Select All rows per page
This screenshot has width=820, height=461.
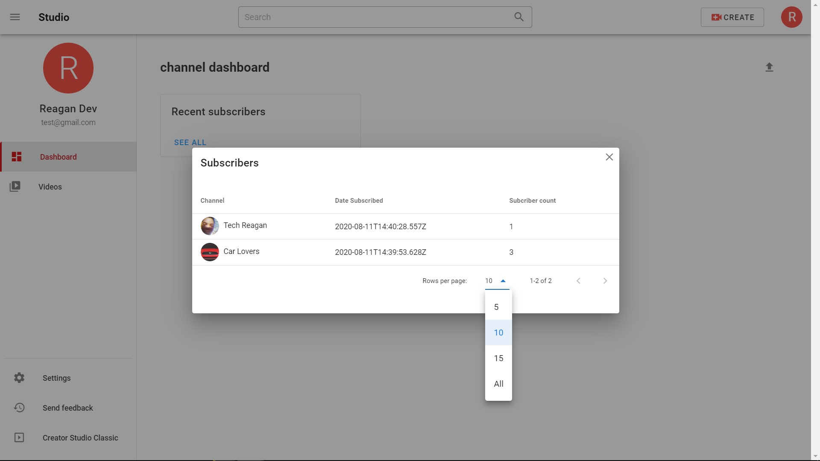498,384
